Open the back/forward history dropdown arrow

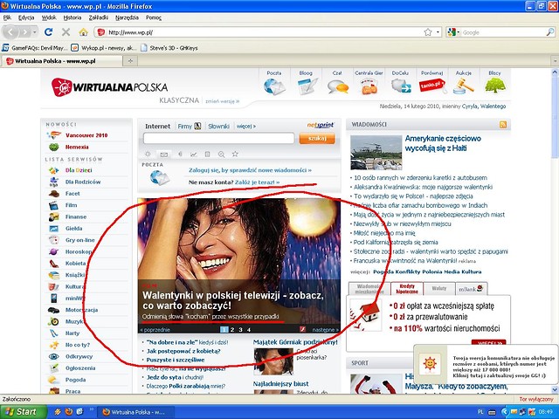[35, 32]
